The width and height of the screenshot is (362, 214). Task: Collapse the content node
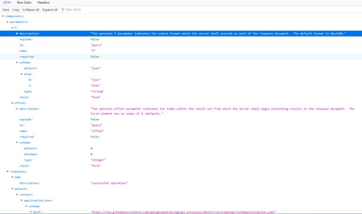[17, 195]
